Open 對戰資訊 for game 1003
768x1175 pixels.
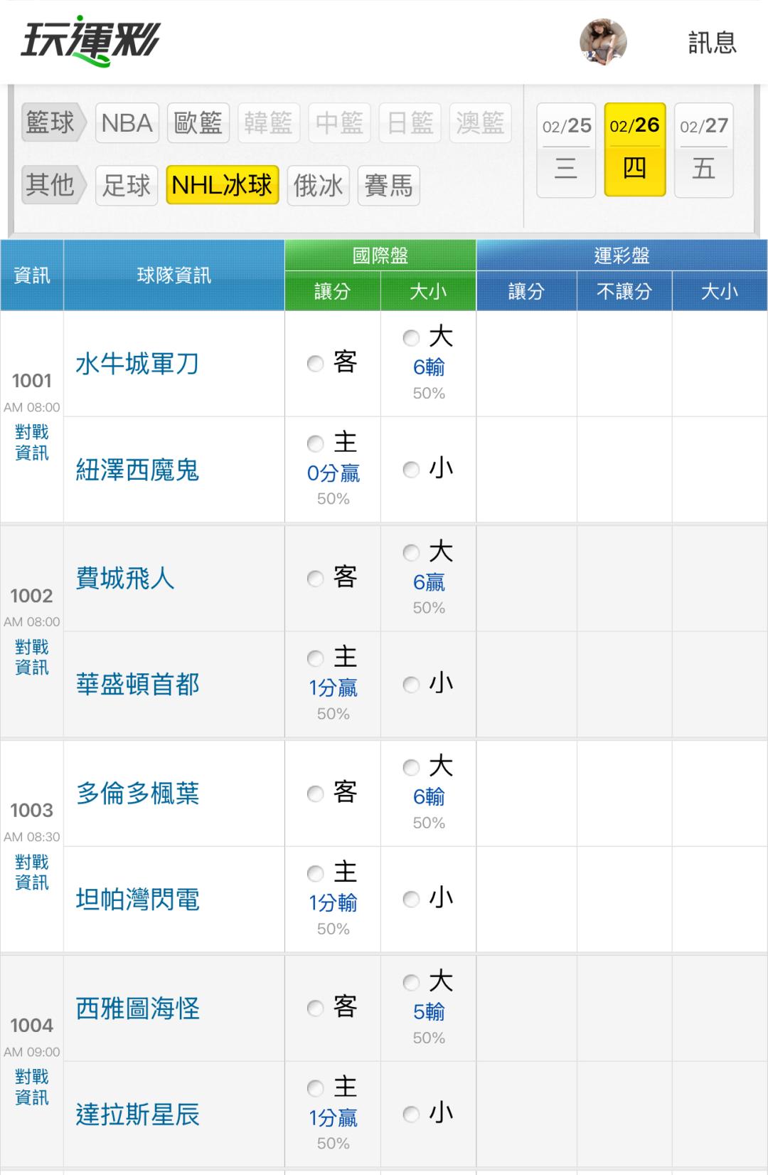[32, 872]
